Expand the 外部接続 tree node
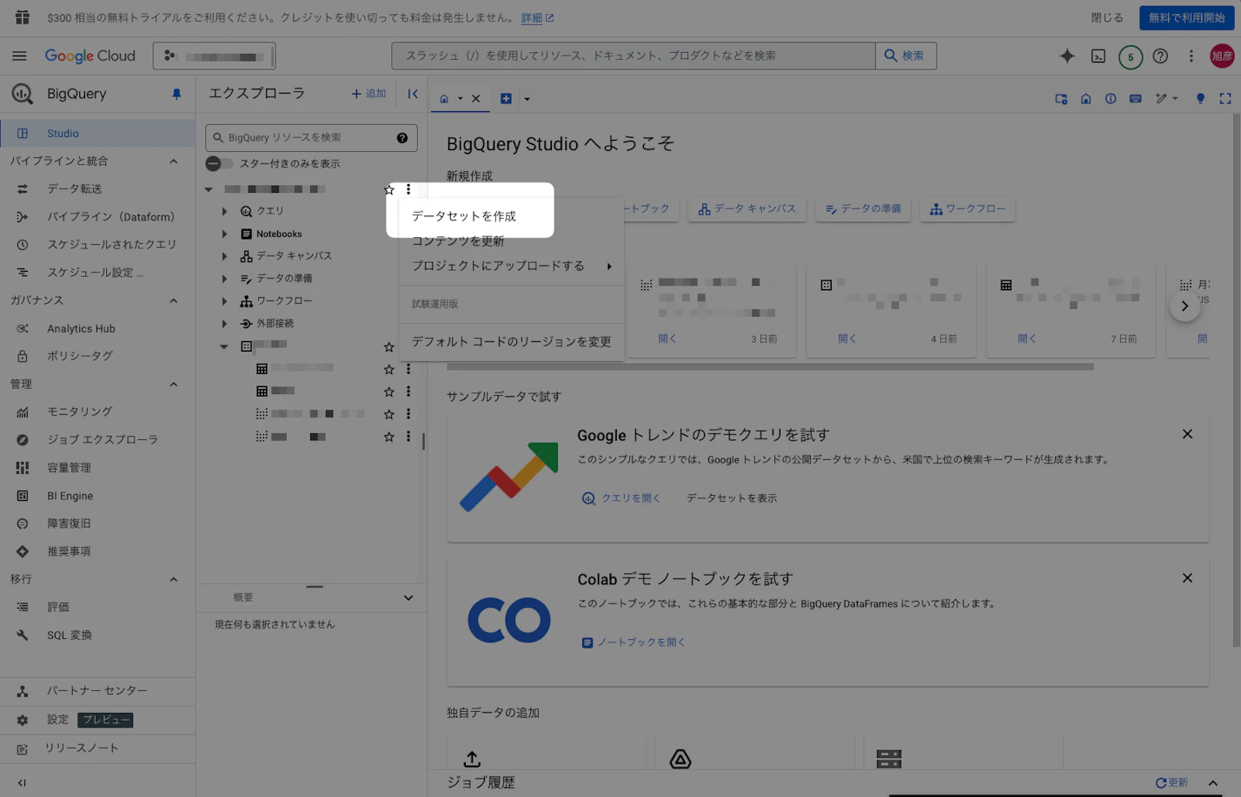Screen dimensions: 1241x797 click(224, 323)
